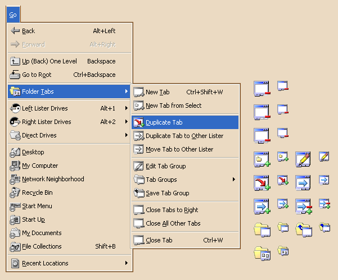Expand the Folder Tabs submenu arrow
The width and height of the screenshot is (338, 280).
coord(127,91)
